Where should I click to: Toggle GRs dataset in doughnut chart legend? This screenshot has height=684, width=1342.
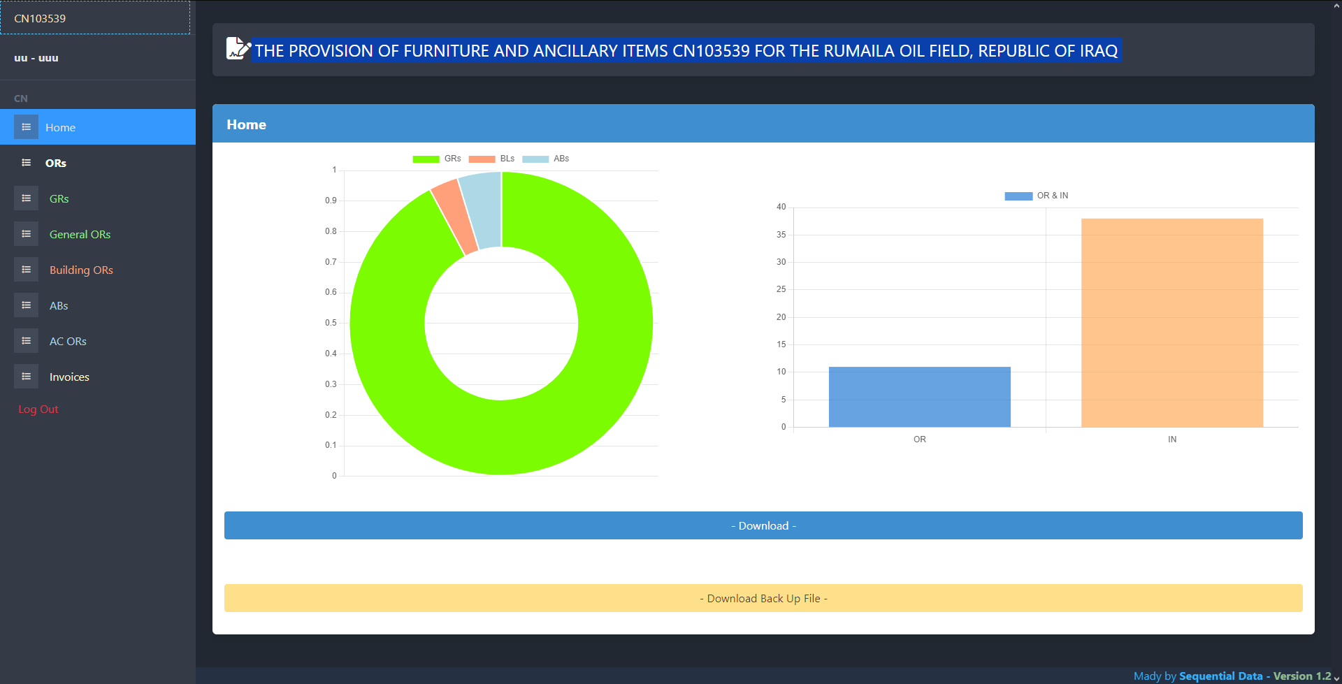click(x=437, y=159)
